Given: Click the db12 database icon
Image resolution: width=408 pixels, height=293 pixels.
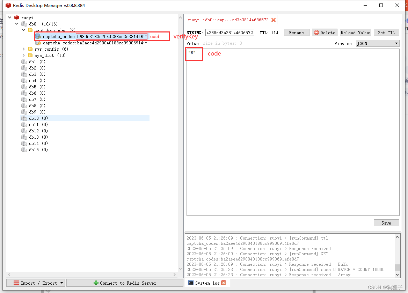Looking at the screenshot, I should pyautogui.click(x=24, y=131).
